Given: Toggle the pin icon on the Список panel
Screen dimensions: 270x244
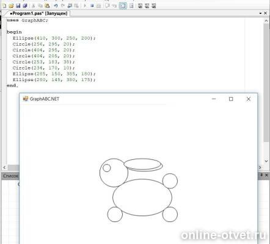Looking at the screenshot, I should click(261, 175).
